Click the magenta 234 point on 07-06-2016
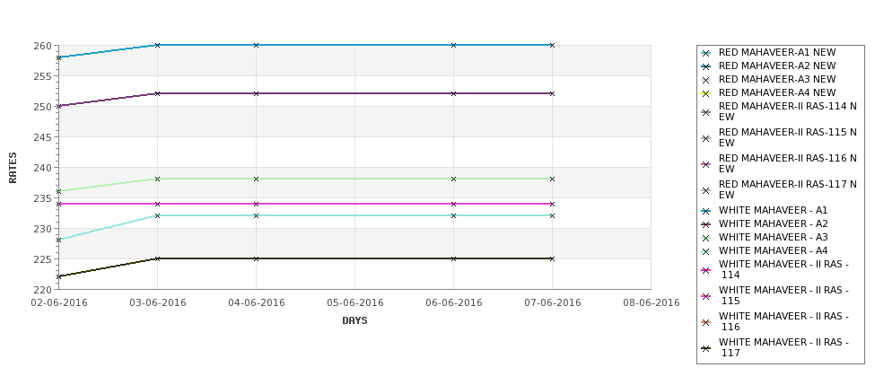The width and height of the screenshot is (875, 385). point(553,204)
